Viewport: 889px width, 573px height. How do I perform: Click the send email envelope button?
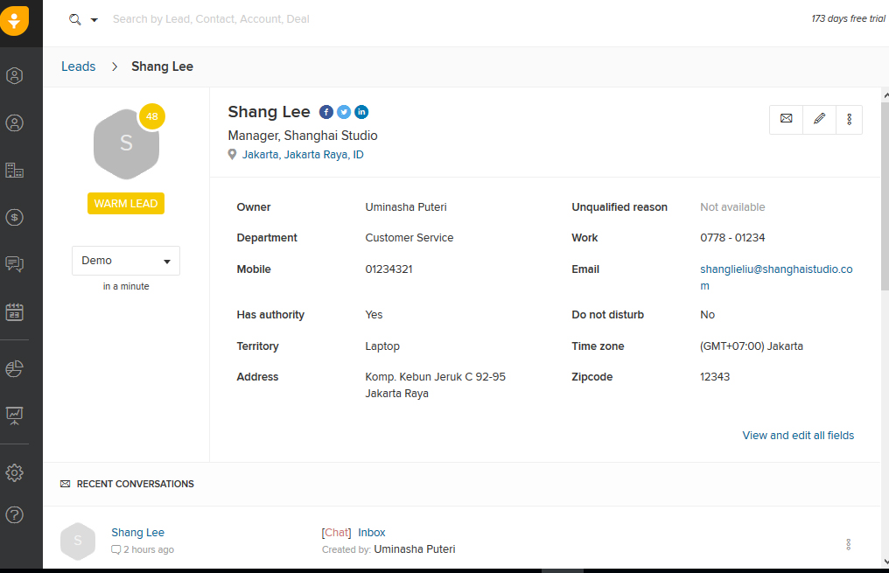(x=786, y=119)
